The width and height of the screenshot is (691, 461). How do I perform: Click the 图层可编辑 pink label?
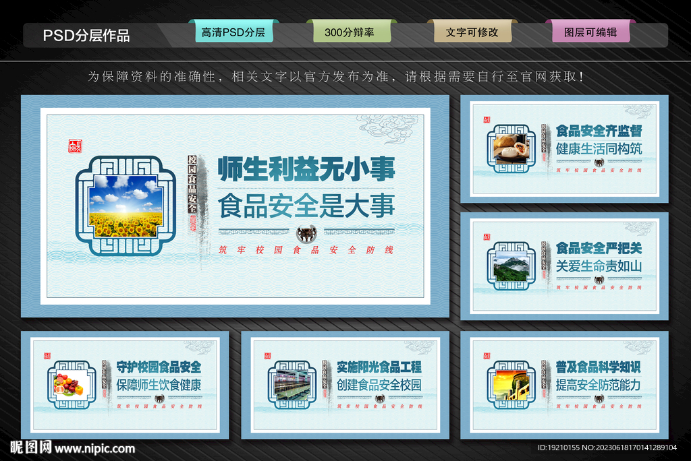(590, 32)
